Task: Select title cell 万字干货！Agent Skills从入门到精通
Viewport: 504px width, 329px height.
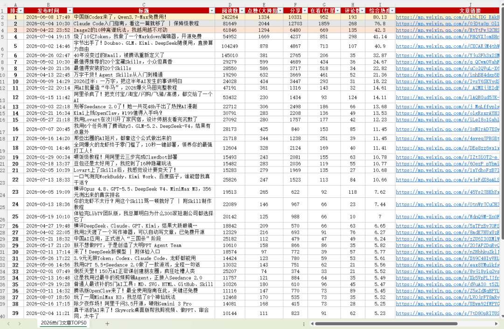Action: (x=144, y=75)
